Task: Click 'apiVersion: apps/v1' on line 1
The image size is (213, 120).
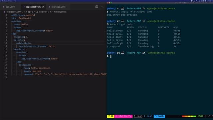Action: tap(23, 15)
